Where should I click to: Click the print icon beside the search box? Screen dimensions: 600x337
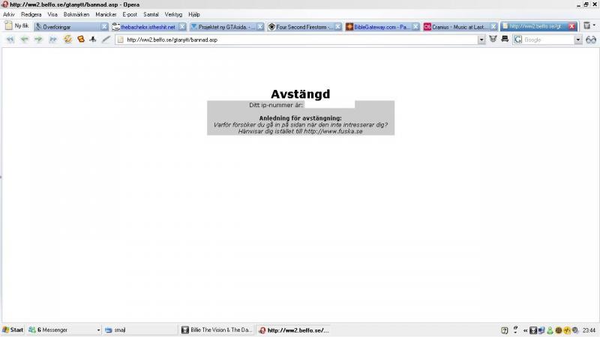point(505,39)
